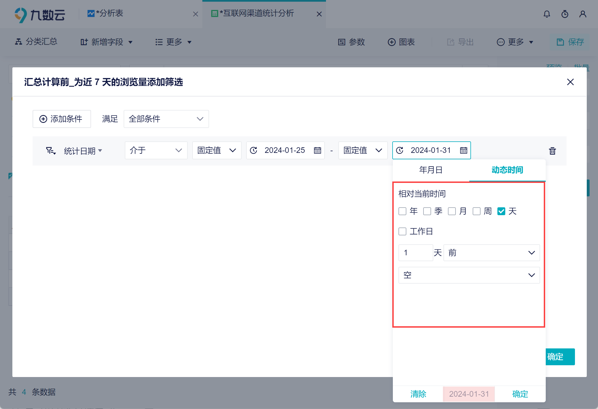
Task: Expand the 全部条件 dropdown
Action: coord(166,119)
